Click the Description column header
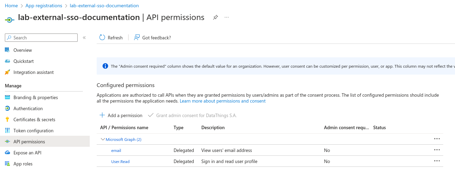Image resolution: width=455 pixels, height=172 pixels. click(x=213, y=127)
